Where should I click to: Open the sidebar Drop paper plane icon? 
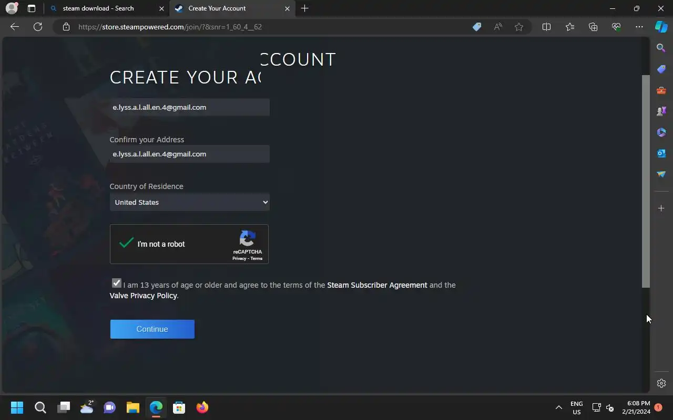coord(661,174)
